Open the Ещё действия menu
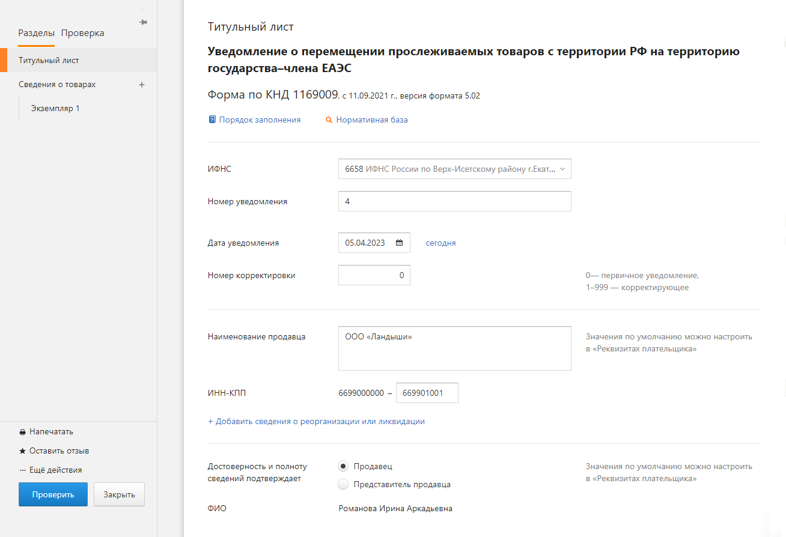786x537 pixels. click(55, 470)
